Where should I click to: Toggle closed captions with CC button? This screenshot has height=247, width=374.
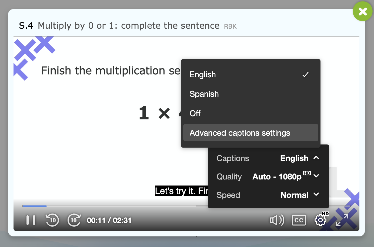(299, 220)
